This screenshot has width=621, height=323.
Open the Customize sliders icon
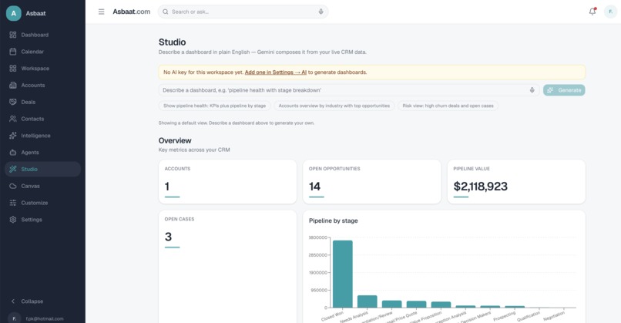pos(13,203)
